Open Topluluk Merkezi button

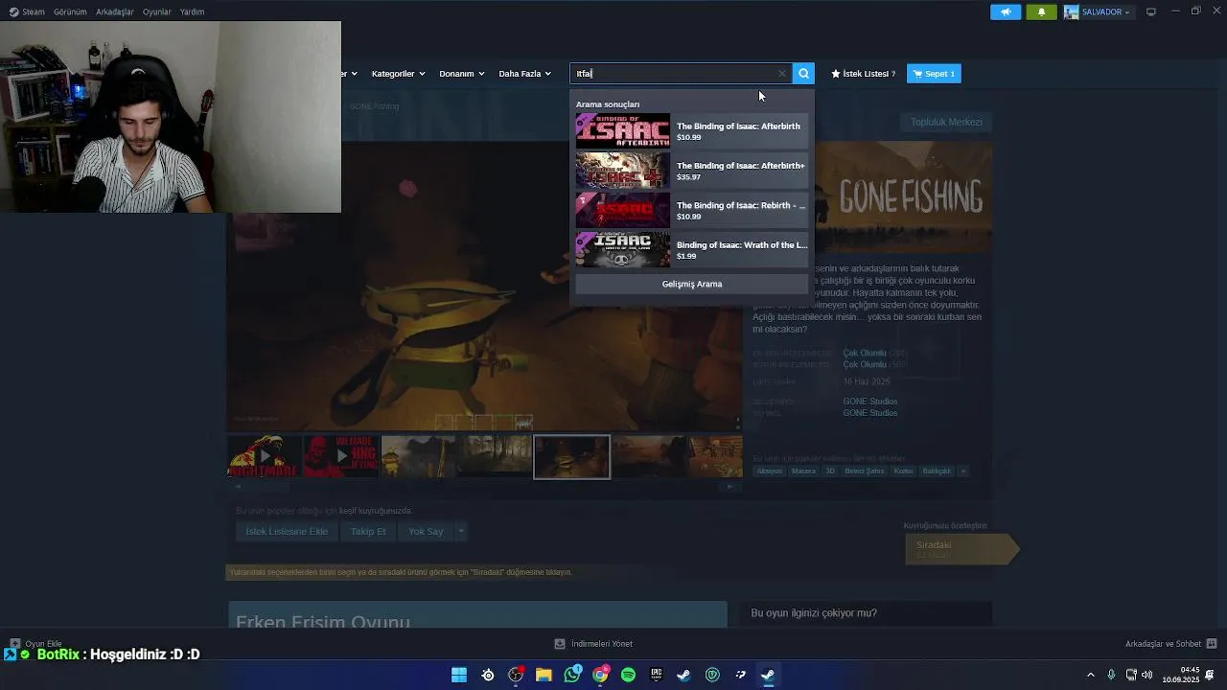point(946,122)
